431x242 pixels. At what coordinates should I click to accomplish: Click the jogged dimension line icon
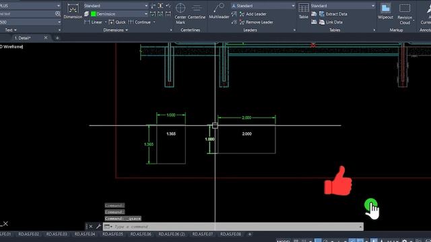pyautogui.click(x=168, y=6)
